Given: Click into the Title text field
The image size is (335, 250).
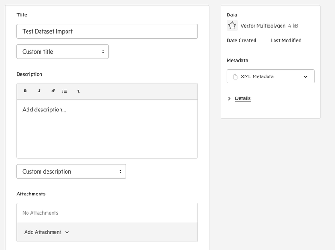Looking at the screenshot, I should [107, 31].
